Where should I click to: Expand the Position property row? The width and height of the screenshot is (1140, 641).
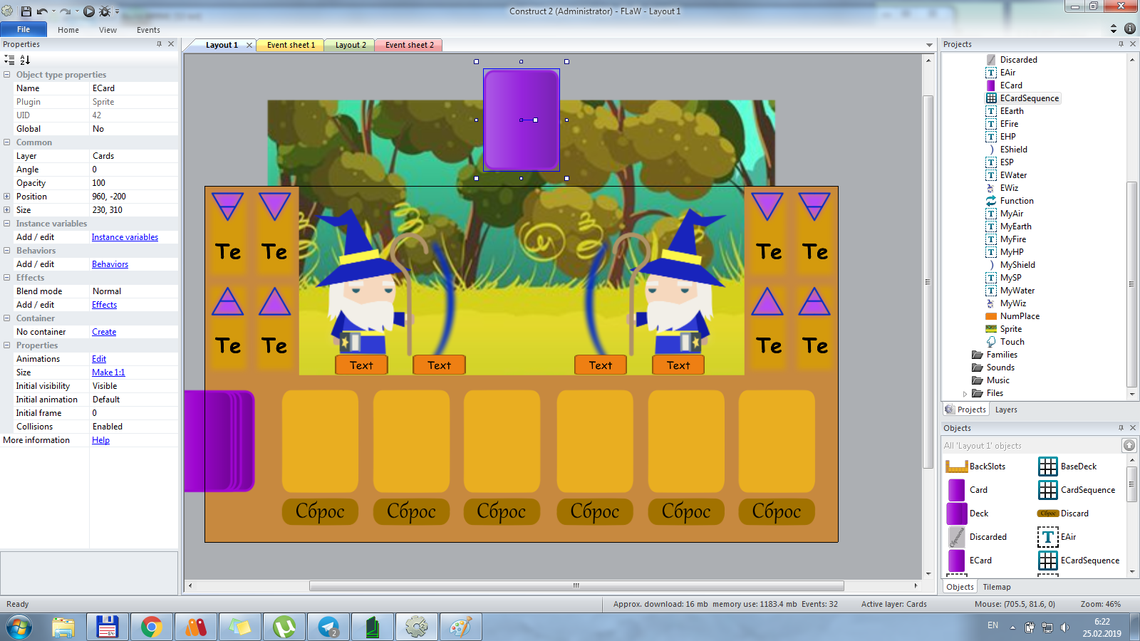click(6, 197)
